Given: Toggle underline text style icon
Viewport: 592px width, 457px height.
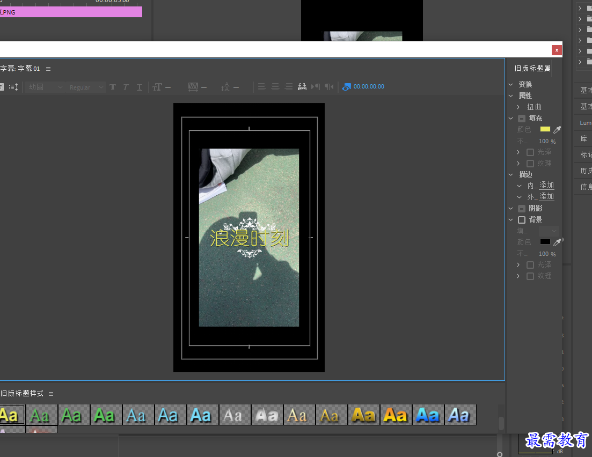Looking at the screenshot, I should pos(140,87).
